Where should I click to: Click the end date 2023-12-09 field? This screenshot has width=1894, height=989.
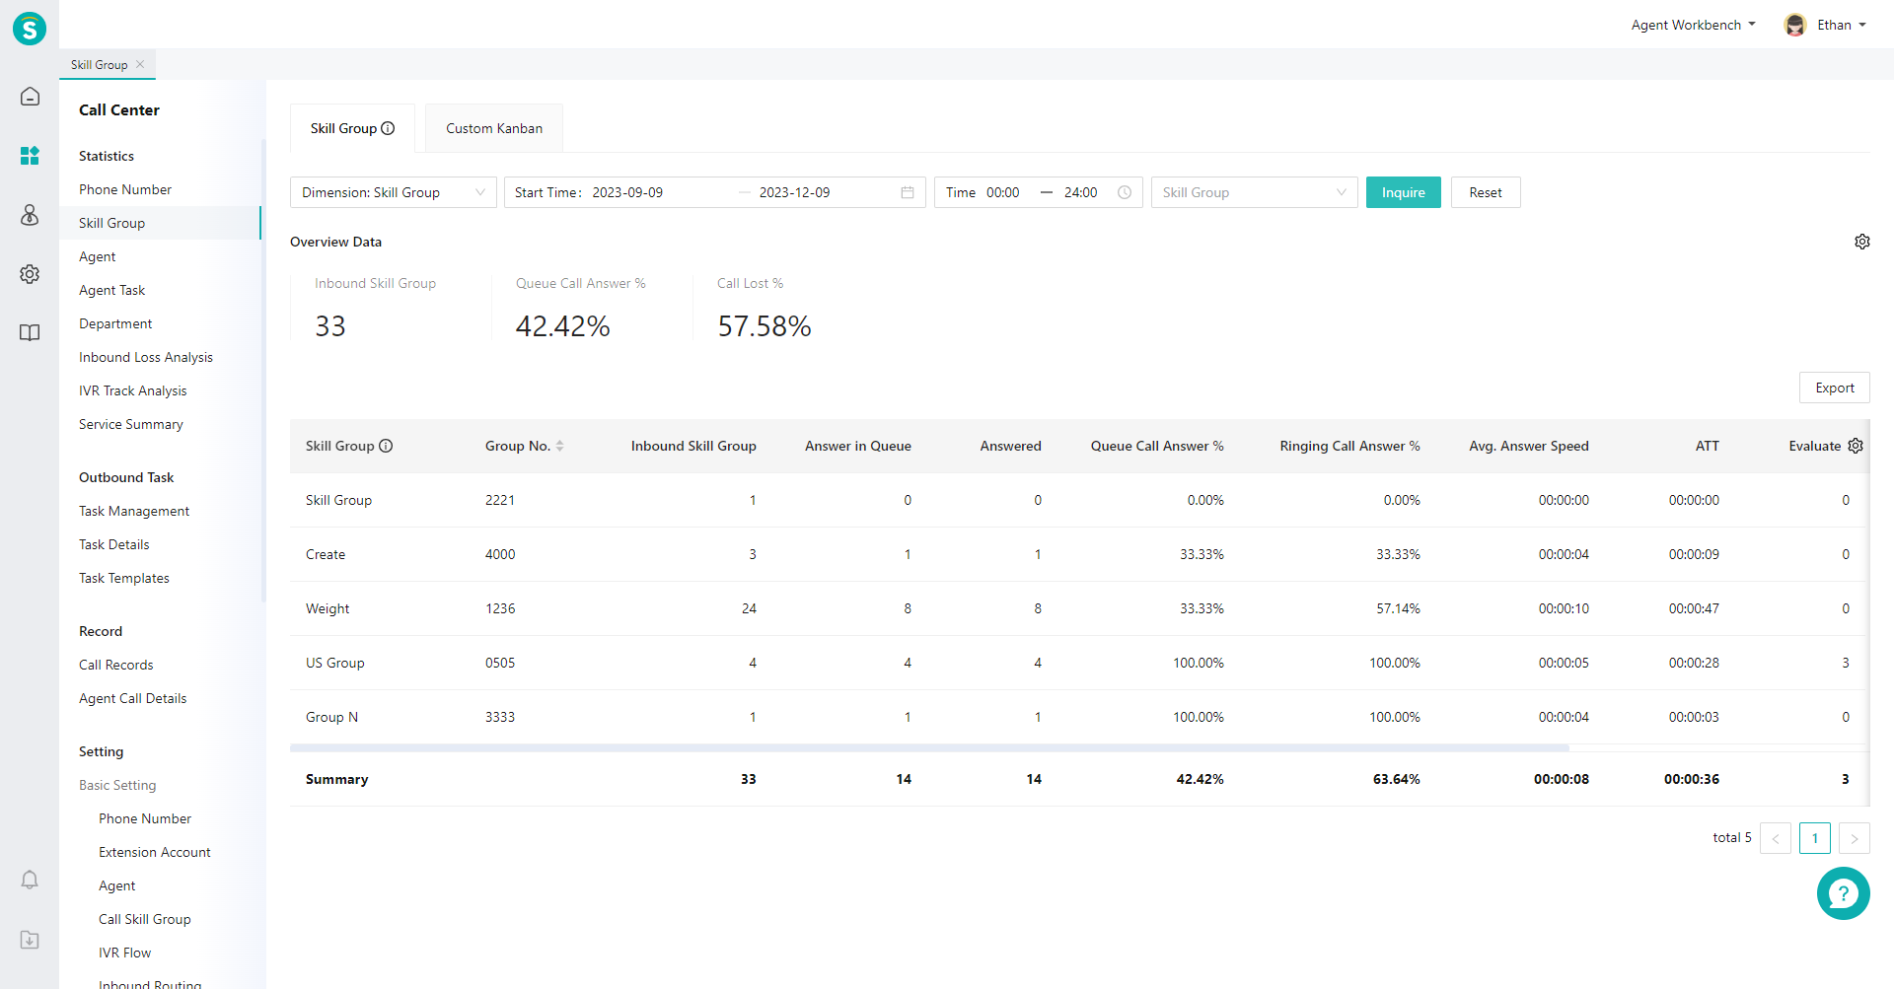point(795,192)
